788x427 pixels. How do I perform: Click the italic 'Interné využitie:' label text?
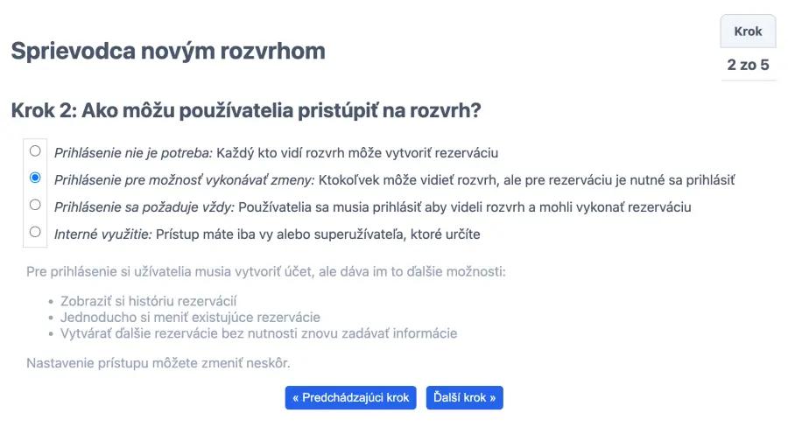(x=103, y=234)
